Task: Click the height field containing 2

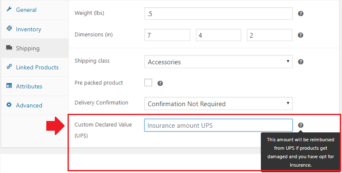Action: click(269, 35)
